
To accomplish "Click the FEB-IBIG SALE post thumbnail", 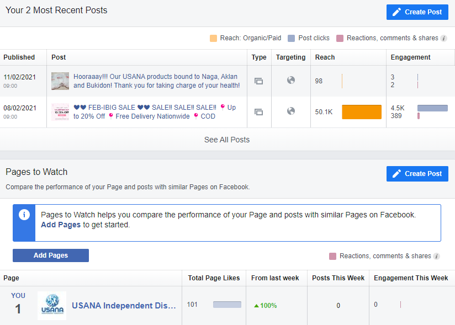I will click(60, 112).
